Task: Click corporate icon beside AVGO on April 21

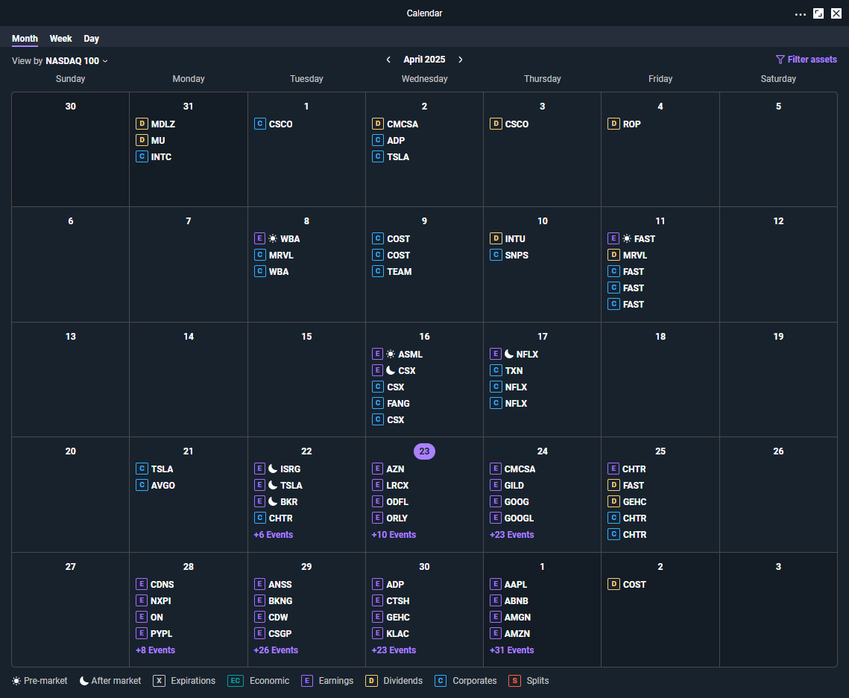Action: (x=142, y=486)
